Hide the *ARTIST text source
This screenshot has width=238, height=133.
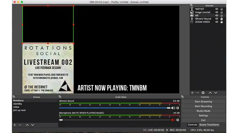pos(217,9)
